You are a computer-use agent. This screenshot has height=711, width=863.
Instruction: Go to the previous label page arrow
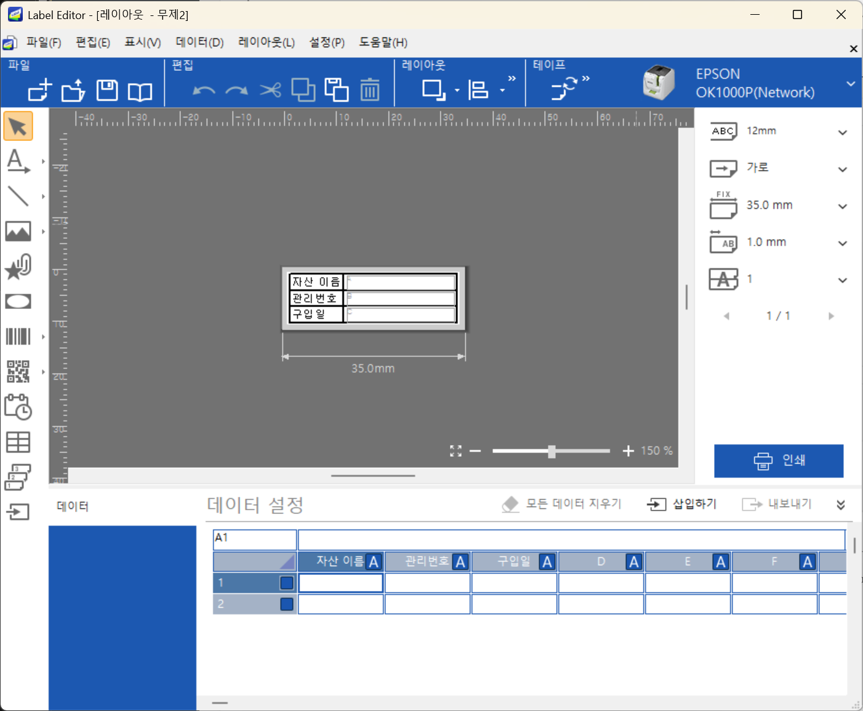pos(726,316)
